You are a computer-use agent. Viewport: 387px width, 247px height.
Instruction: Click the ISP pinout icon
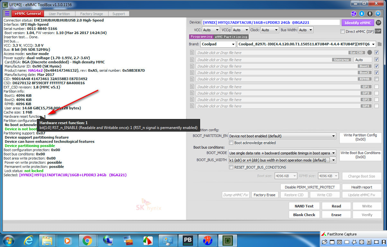(x=378, y=31)
